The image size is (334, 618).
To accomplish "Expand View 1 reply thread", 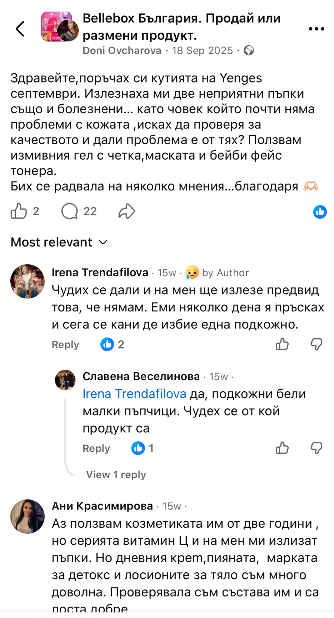I will [116, 475].
